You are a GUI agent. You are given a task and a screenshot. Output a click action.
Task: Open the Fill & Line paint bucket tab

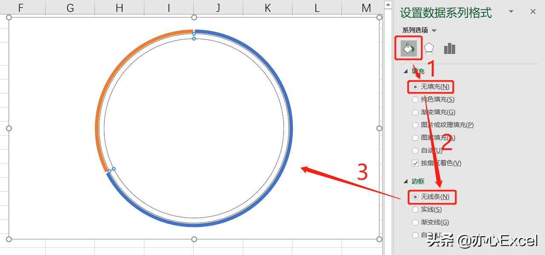click(x=408, y=48)
